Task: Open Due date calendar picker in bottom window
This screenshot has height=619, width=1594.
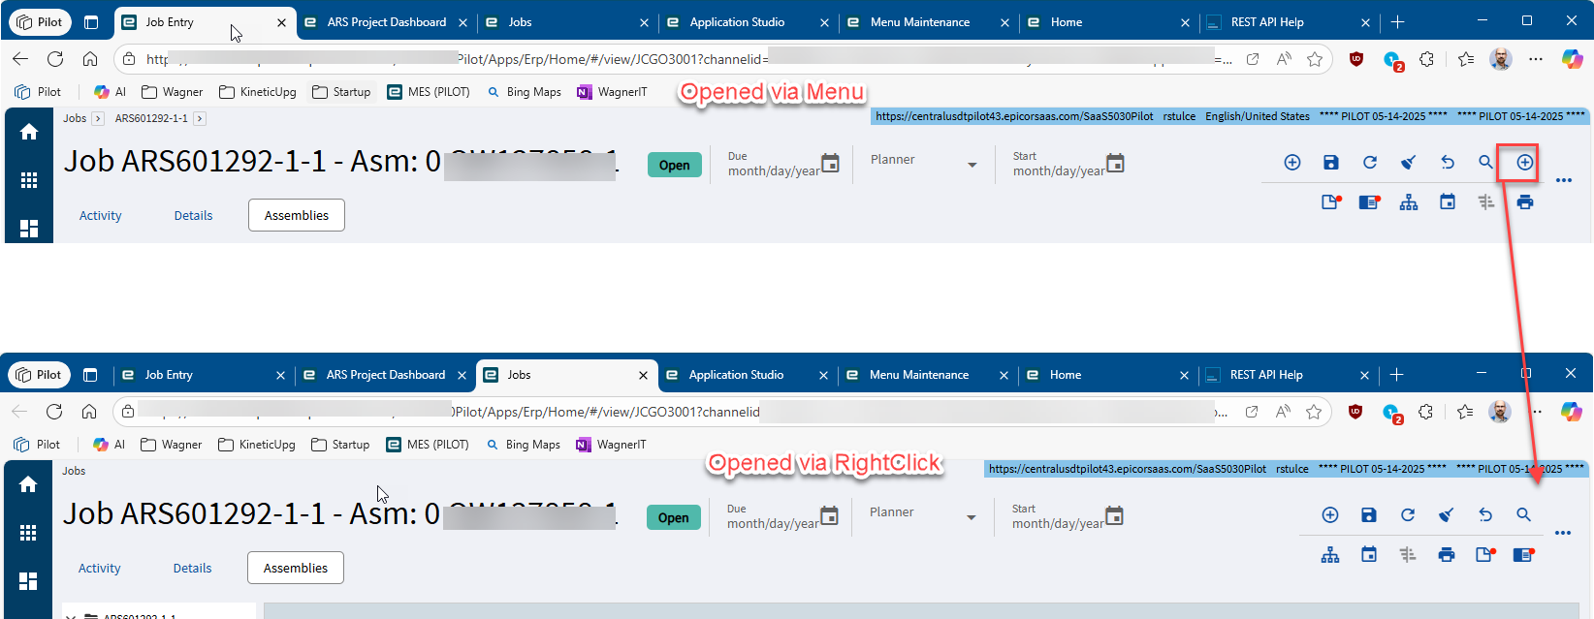Action: (x=830, y=515)
